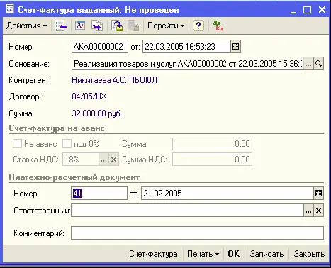Clear Ответственный with X button
The height and width of the screenshot is (268, 331).
point(318,211)
